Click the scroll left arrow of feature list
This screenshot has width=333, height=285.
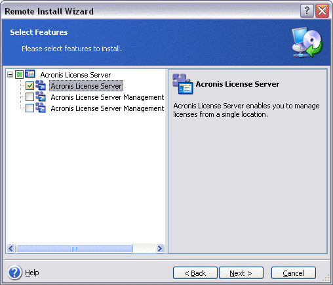[x=10, y=248]
